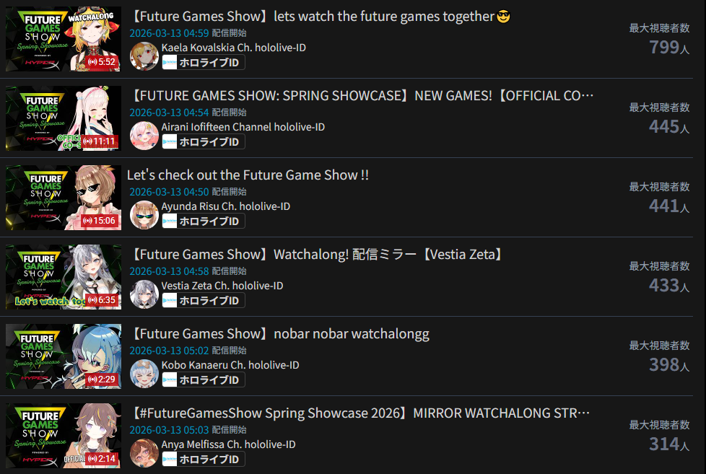Click Ayunda Risu's sunglasses avatar
Image resolution: width=706 pixels, height=474 pixels.
coord(144,215)
